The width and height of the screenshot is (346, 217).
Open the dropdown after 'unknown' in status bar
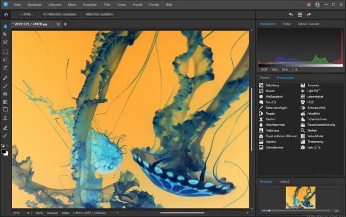click(117, 213)
